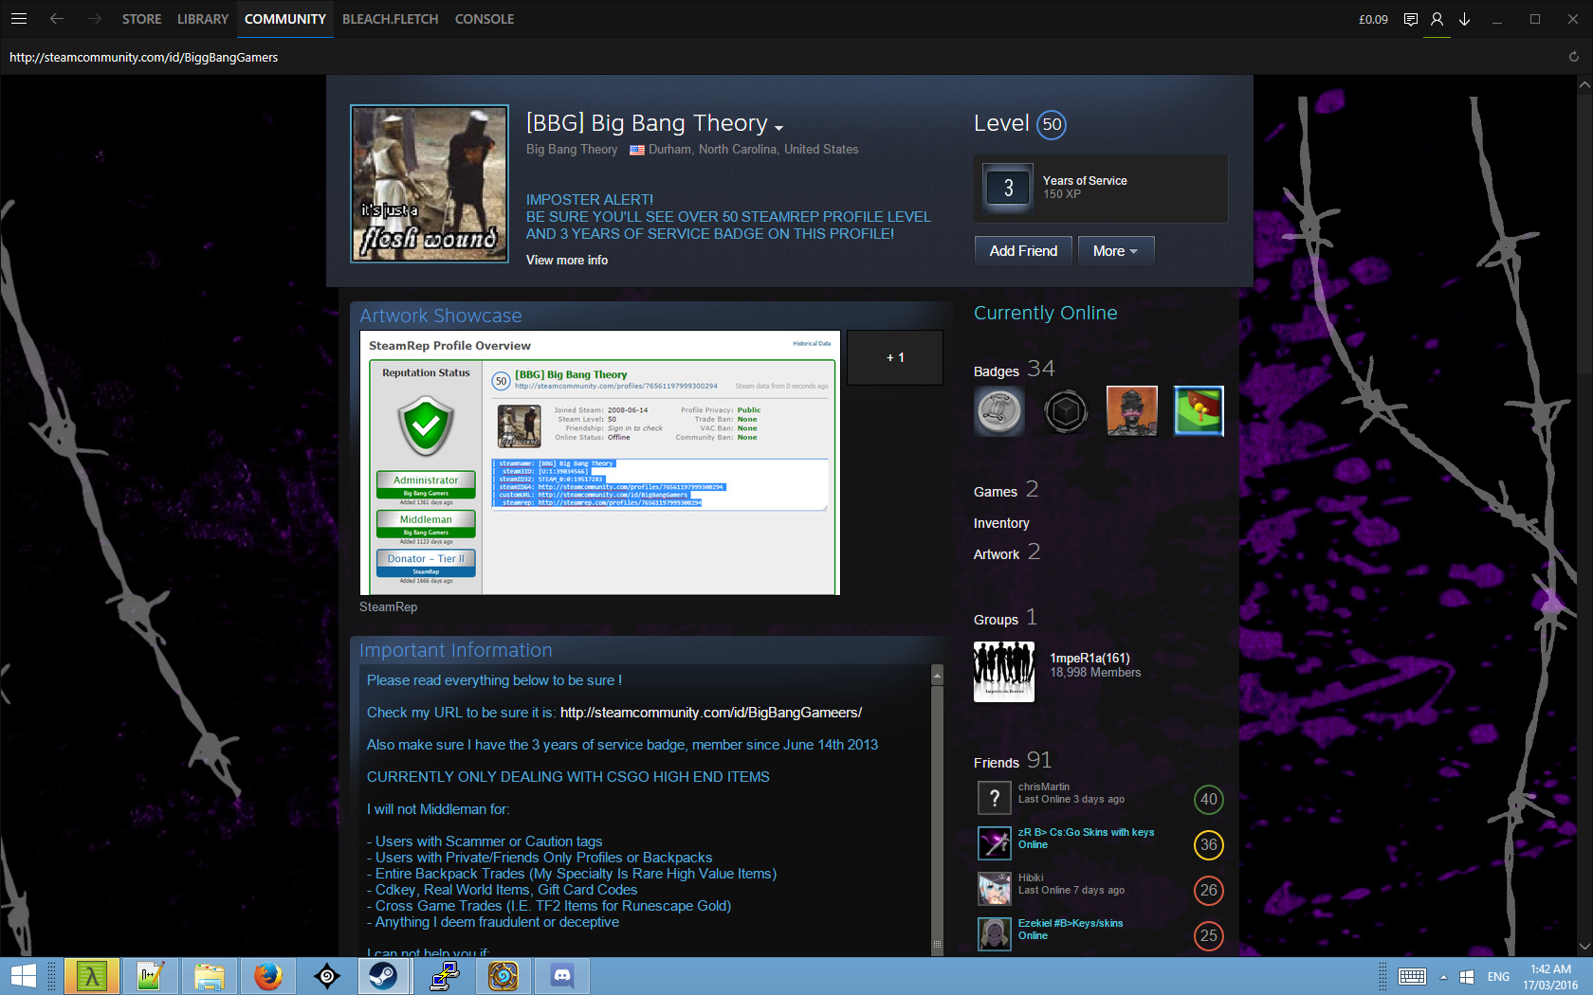Click the Add Friend button
The width and height of the screenshot is (1593, 995).
click(1023, 251)
